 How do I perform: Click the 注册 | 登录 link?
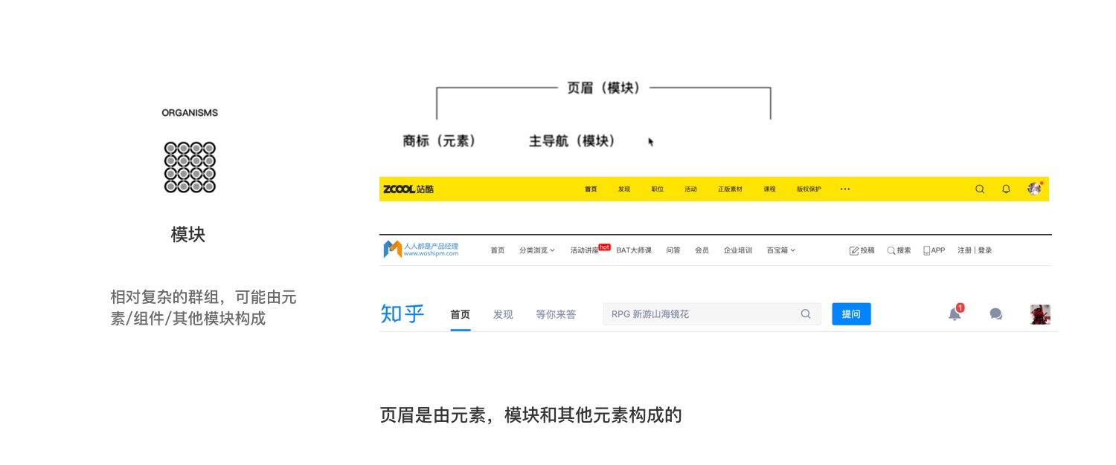[x=975, y=250]
